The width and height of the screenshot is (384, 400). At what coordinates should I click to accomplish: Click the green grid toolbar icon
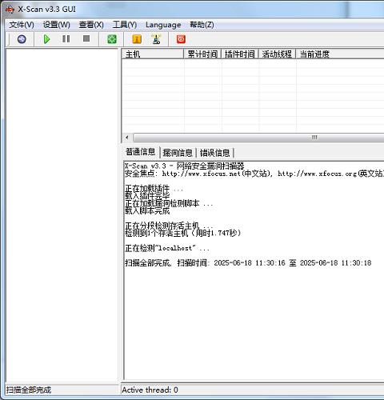click(x=112, y=39)
